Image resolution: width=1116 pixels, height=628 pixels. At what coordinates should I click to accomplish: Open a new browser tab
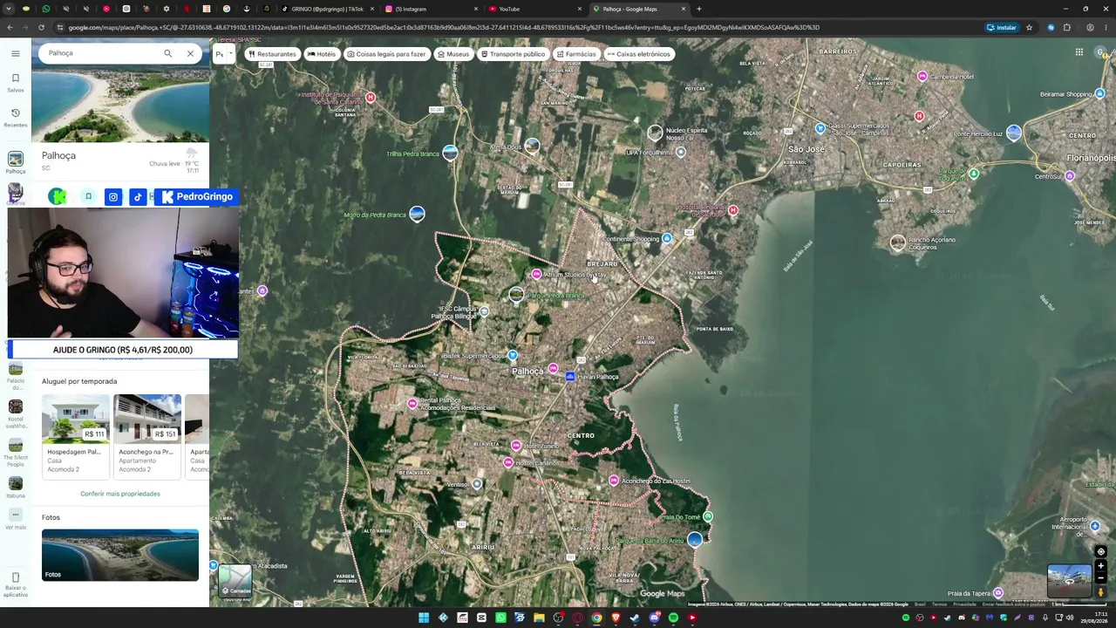coord(699,9)
